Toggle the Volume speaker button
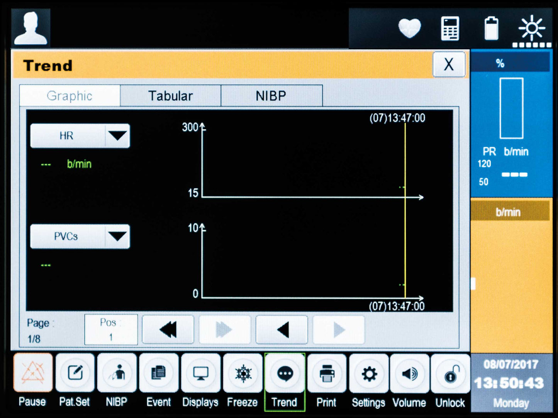The image size is (558, 418). 409,373
